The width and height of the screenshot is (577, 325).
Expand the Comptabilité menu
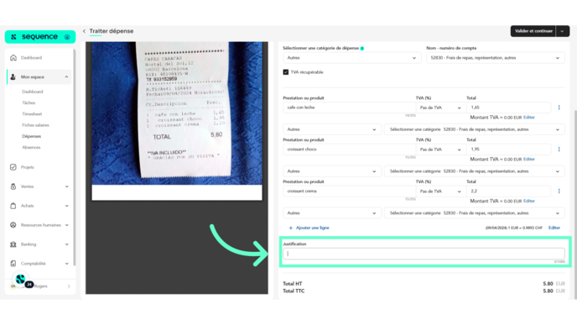[x=66, y=264]
